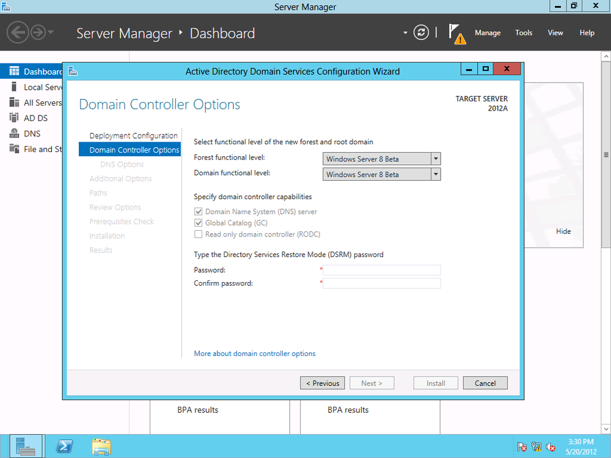Close the AD DS configuration wizard
The width and height of the screenshot is (611, 458).
click(x=507, y=69)
